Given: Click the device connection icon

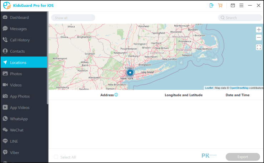Looking at the screenshot, I should tap(211, 5).
